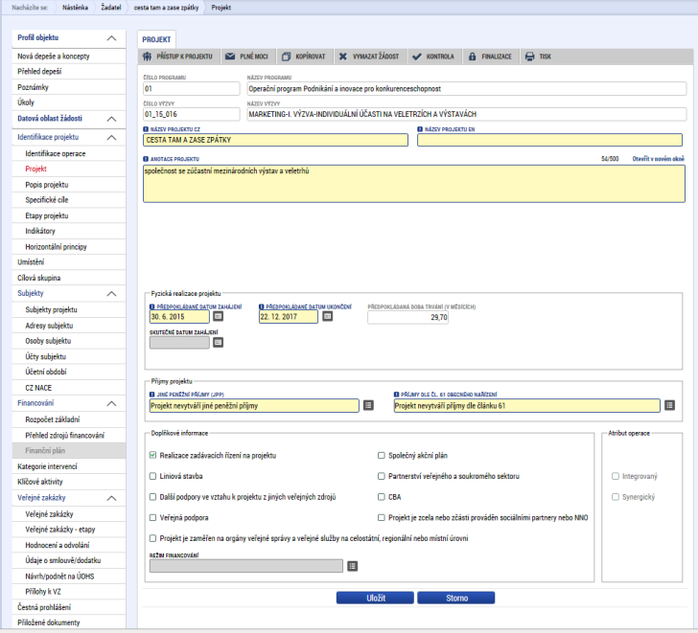Check the CBA checkbox
698x633 pixels.
382,497
